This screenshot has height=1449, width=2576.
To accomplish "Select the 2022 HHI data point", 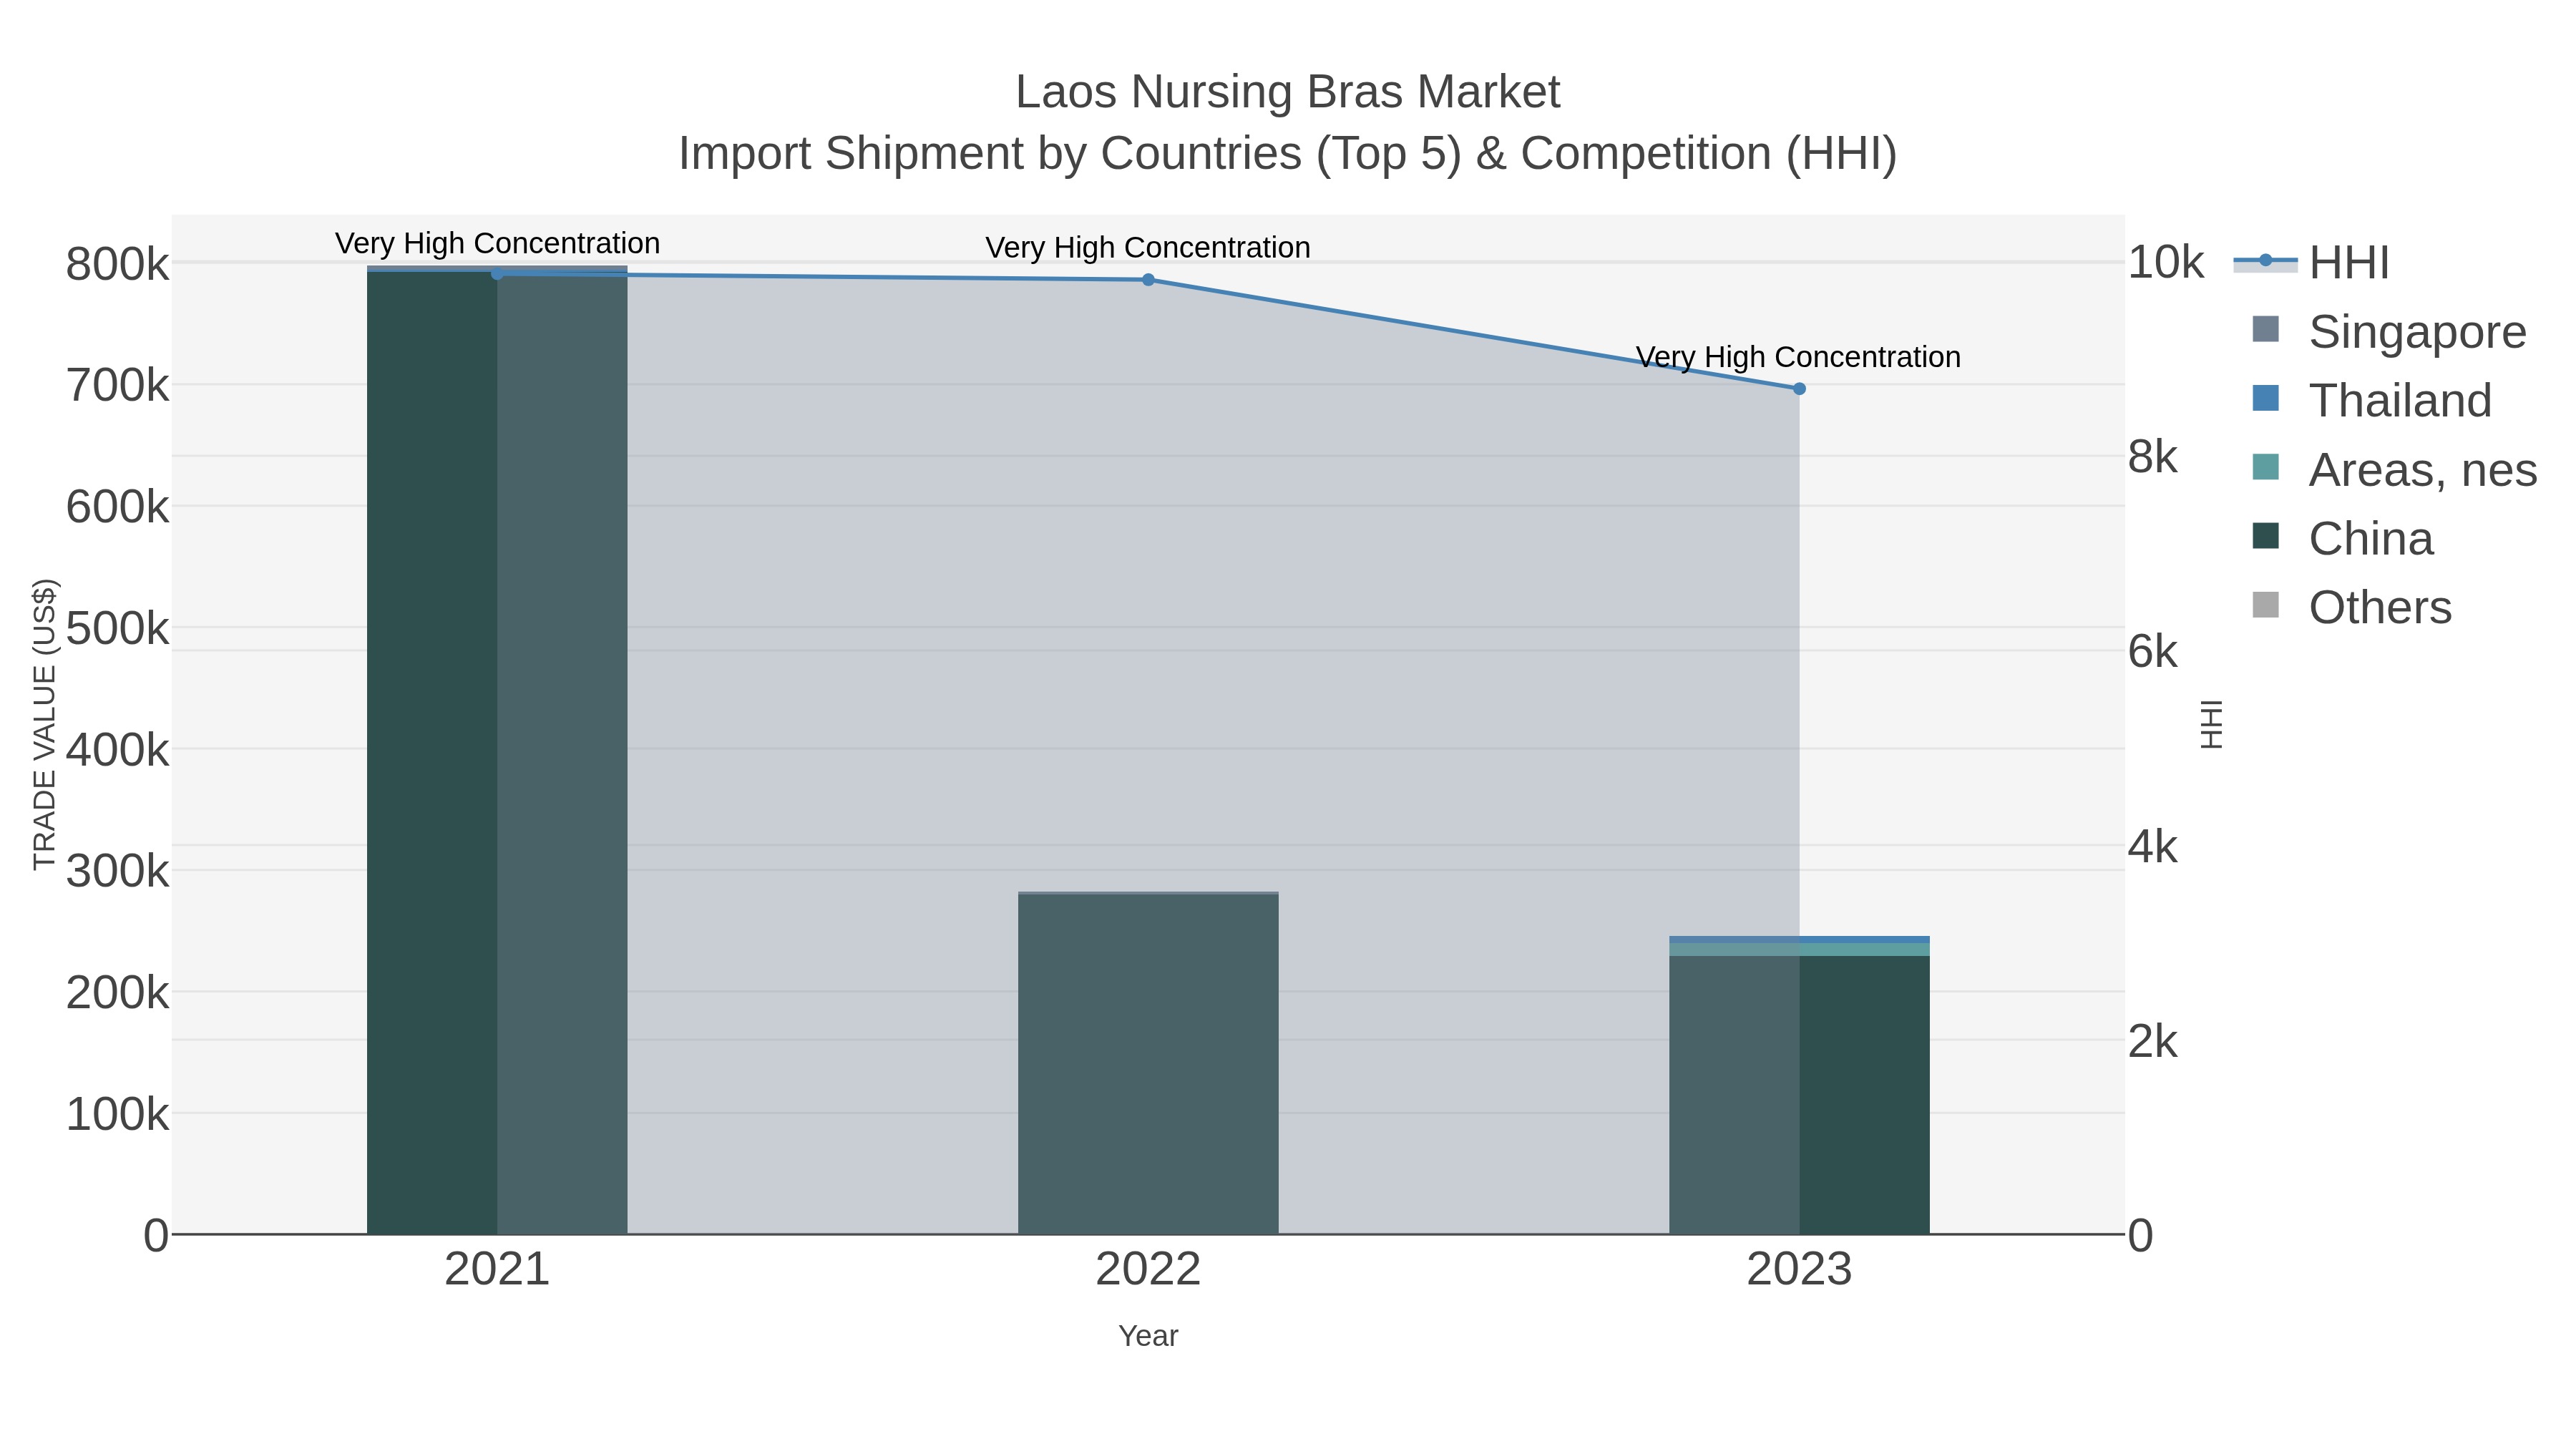I will click(x=1148, y=280).
